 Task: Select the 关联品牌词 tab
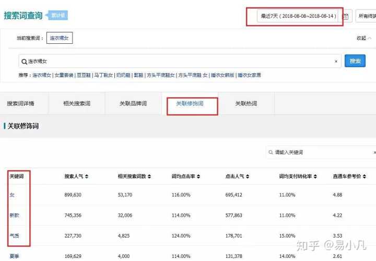(133, 104)
